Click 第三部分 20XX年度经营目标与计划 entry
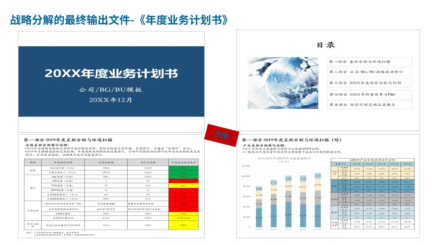The height and width of the screenshot is (246, 438). click(369, 83)
